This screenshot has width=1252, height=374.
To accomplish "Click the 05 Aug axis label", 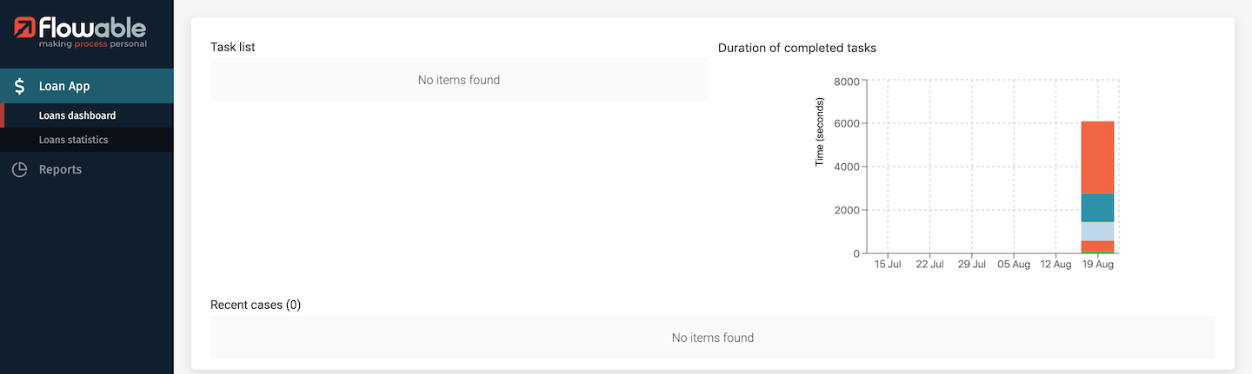I will [1013, 265].
